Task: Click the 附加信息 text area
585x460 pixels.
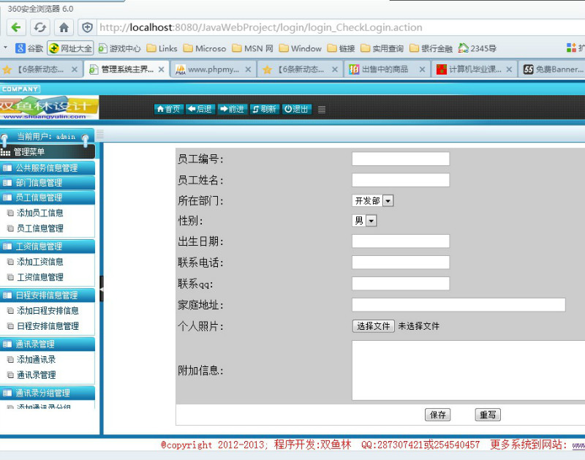Action: click(x=468, y=371)
